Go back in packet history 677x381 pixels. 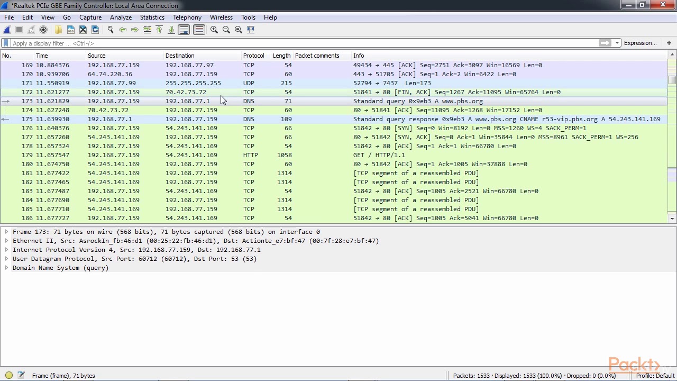click(x=123, y=30)
